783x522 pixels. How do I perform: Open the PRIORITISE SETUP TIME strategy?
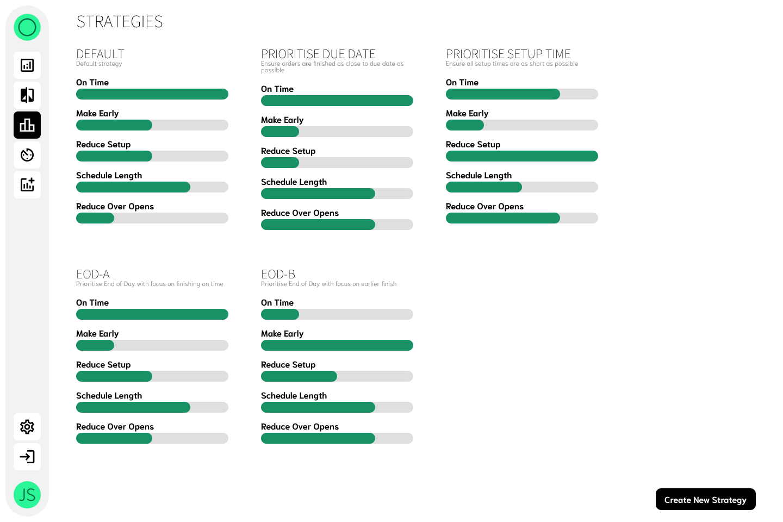point(508,54)
